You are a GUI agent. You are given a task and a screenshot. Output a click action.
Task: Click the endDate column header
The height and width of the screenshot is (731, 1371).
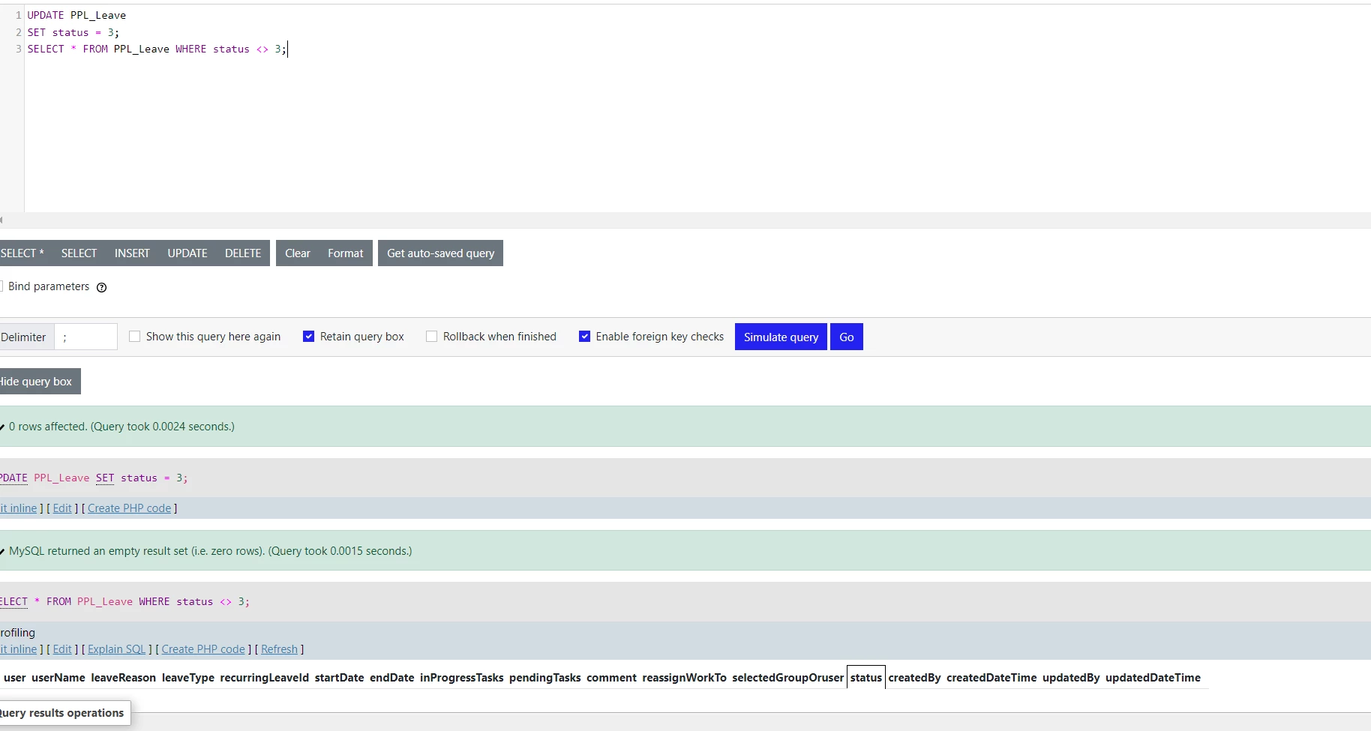(x=391, y=678)
